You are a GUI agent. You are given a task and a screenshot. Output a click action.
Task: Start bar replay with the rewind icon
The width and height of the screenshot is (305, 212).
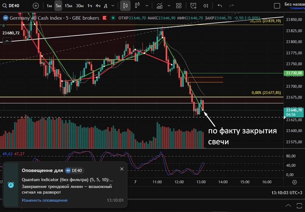point(205,6)
